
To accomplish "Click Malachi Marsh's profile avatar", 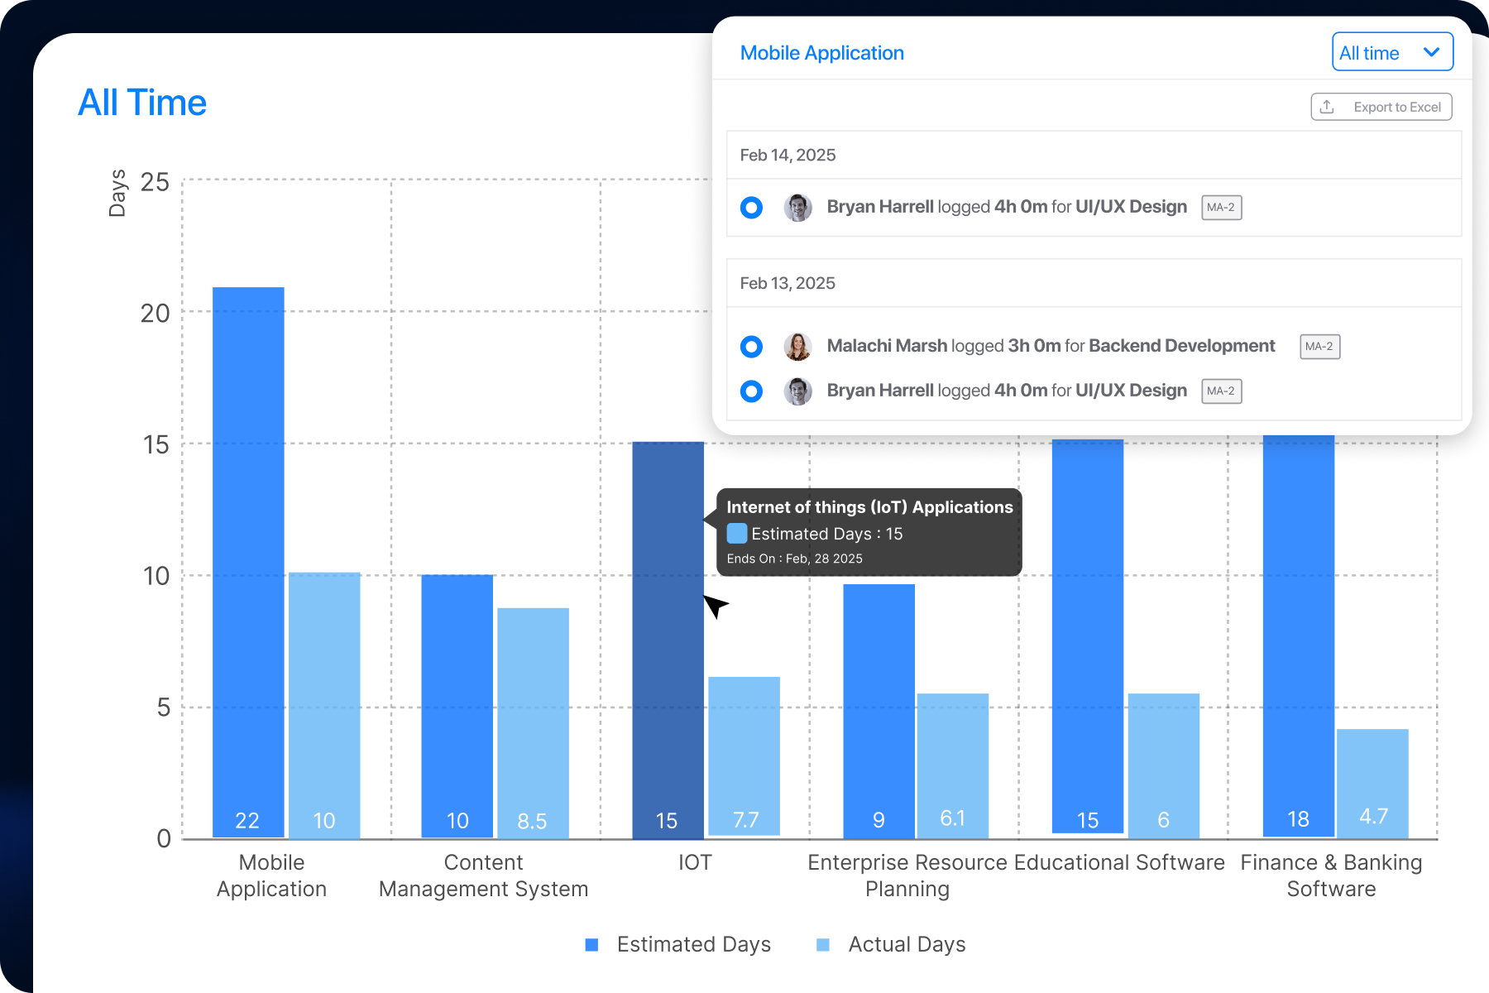I will tap(798, 346).
